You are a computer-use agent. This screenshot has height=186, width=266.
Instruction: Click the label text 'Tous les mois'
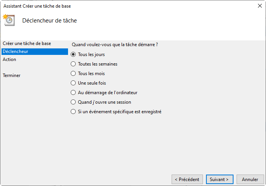click(x=91, y=74)
